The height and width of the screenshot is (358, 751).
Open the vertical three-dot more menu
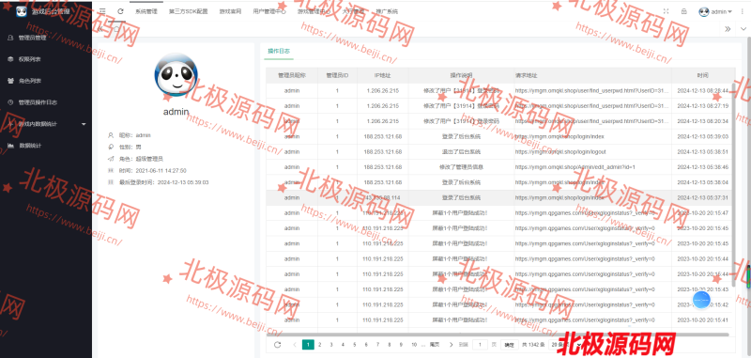(743, 11)
